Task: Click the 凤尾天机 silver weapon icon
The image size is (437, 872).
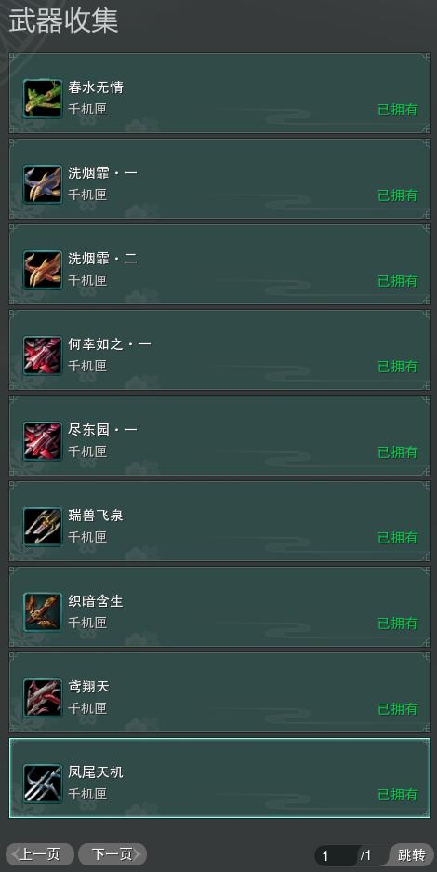Action: (x=43, y=784)
